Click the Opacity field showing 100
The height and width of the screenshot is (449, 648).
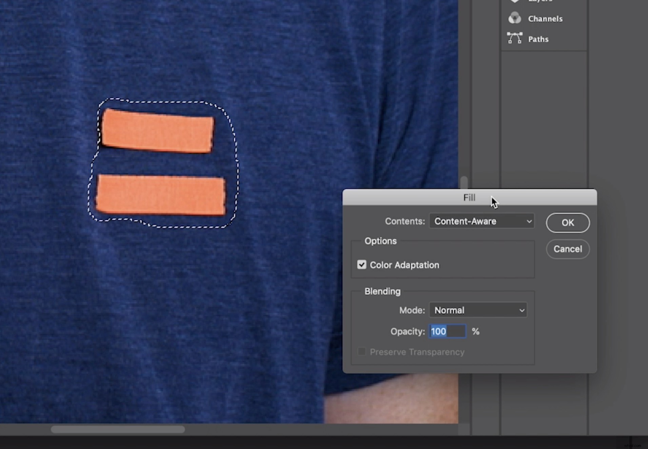(447, 331)
